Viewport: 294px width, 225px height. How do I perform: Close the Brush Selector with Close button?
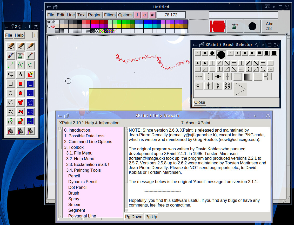[199, 102]
